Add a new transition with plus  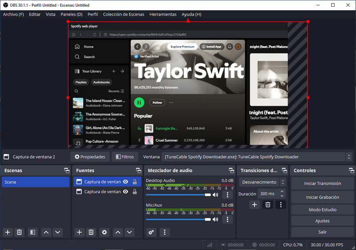click(255, 205)
